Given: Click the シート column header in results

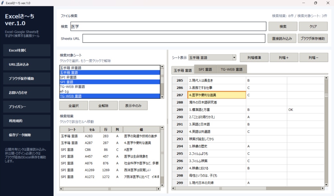Looking at the screenshot, I should click(x=72, y=129).
